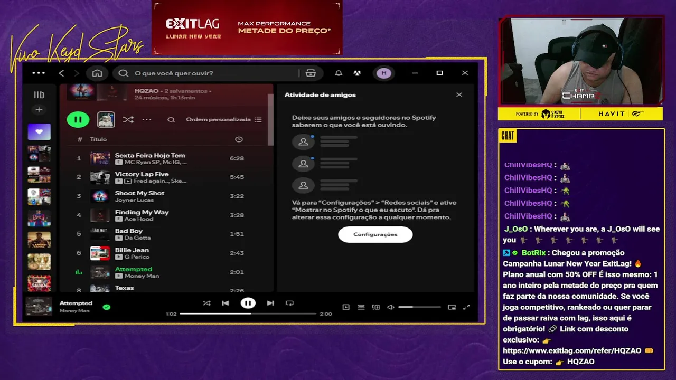Search within the playlist magnifier icon
The image size is (676, 380).
(171, 120)
